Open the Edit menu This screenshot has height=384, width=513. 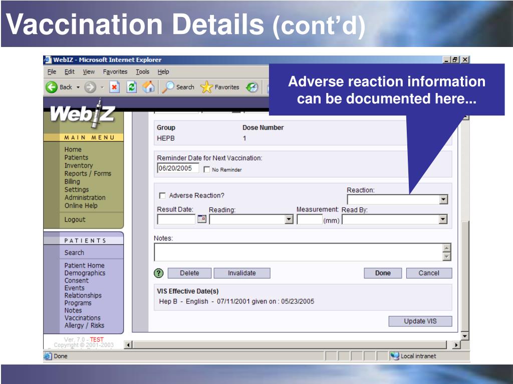[69, 72]
